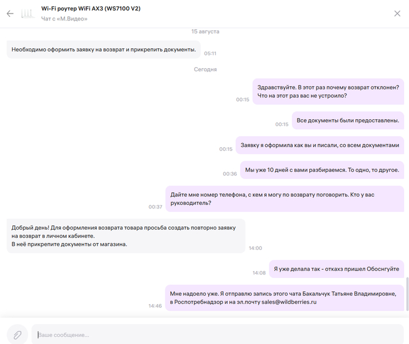Select the seller's «Добрый день!» reply message
The width and height of the screenshot is (409, 344).
(126, 236)
